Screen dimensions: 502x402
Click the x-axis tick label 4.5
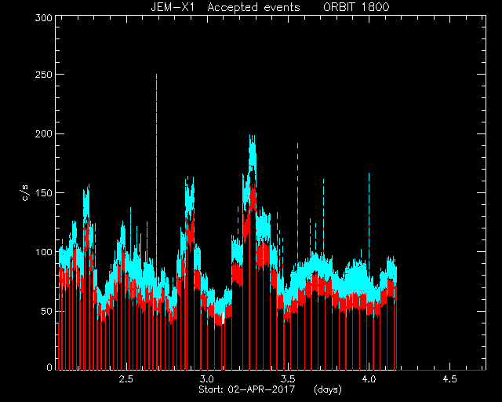pyautogui.click(x=449, y=379)
